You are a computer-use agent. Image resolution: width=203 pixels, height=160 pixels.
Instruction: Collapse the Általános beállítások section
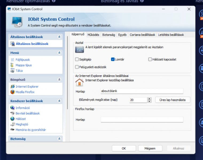tap(59, 37)
